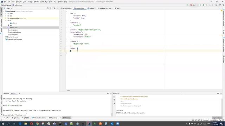Collapse the testExpress root folder

coord(4,11)
